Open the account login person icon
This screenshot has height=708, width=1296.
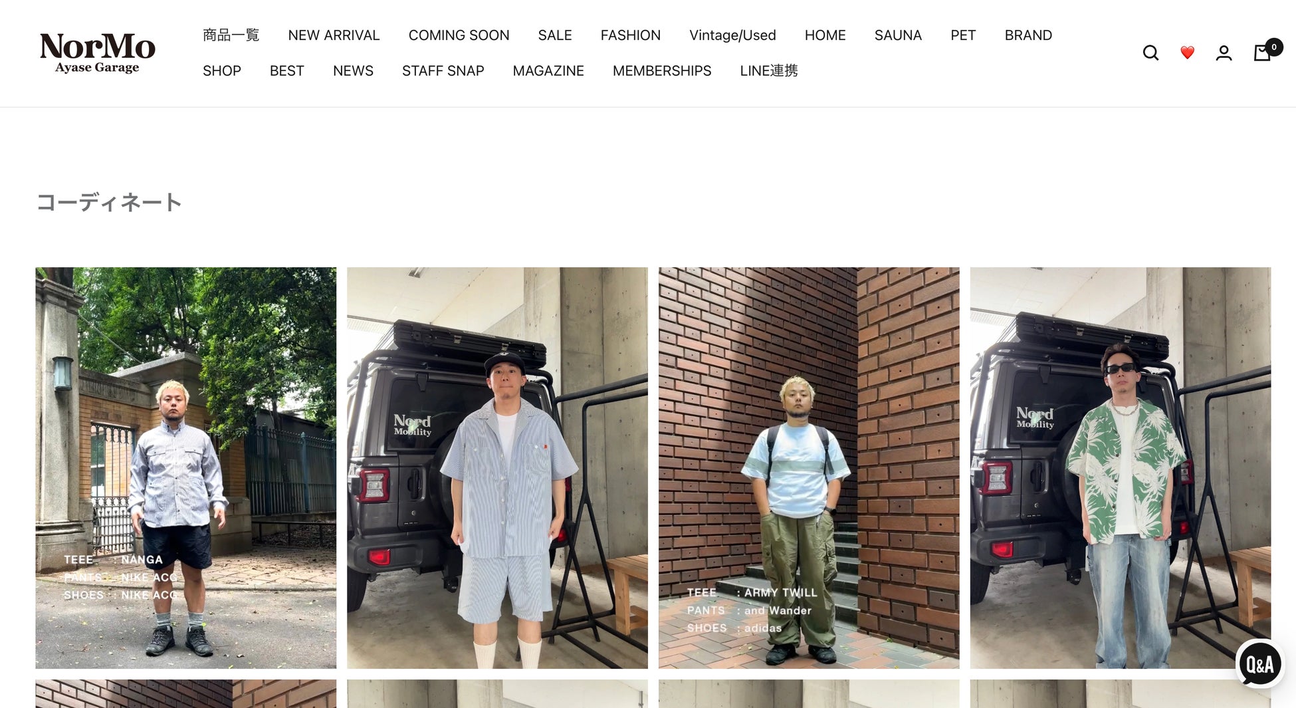tap(1224, 53)
